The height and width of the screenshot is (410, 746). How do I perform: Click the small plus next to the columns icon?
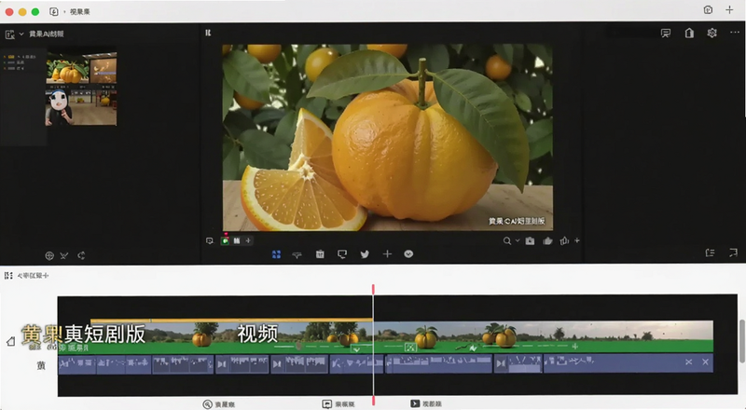click(x=248, y=240)
